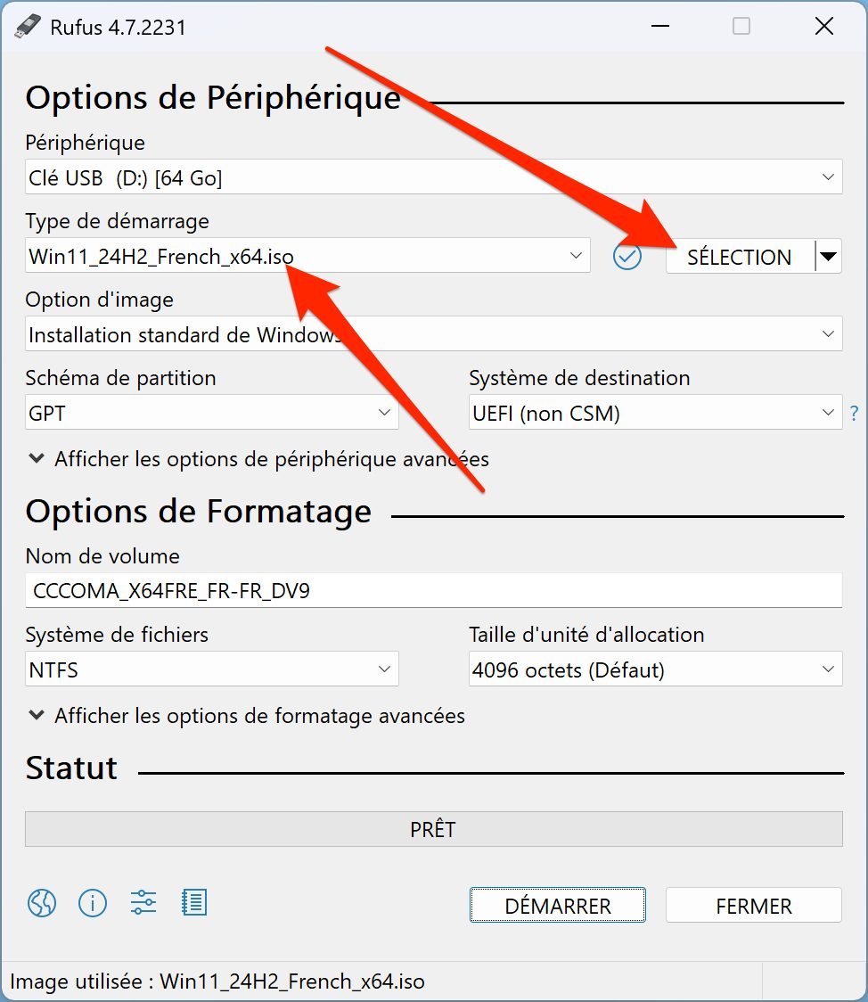
Task: Open the Périphérique Clé USB dropdown
Action: point(434,177)
